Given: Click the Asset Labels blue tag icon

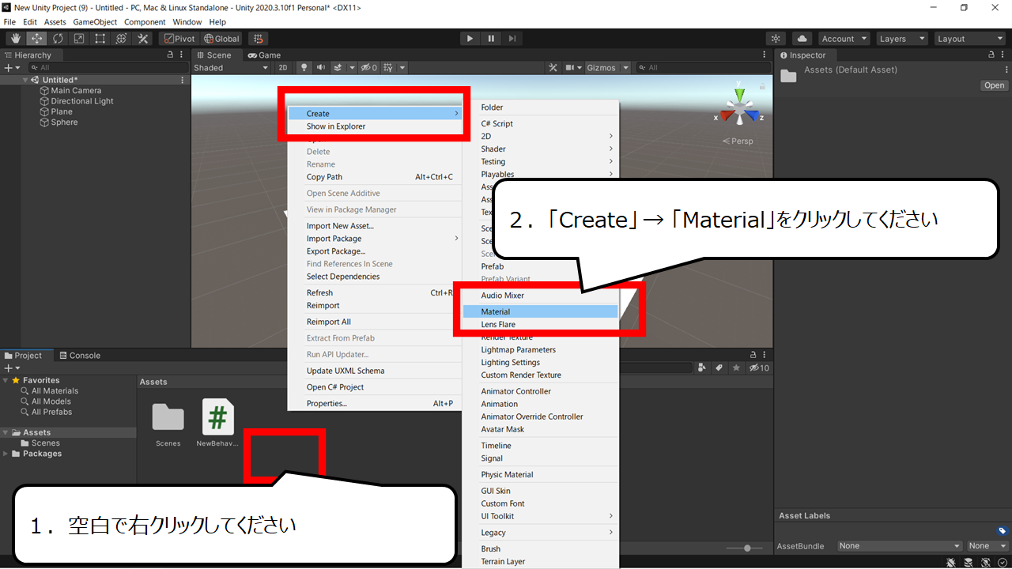Looking at the screenshot, I should [1002, 531].
